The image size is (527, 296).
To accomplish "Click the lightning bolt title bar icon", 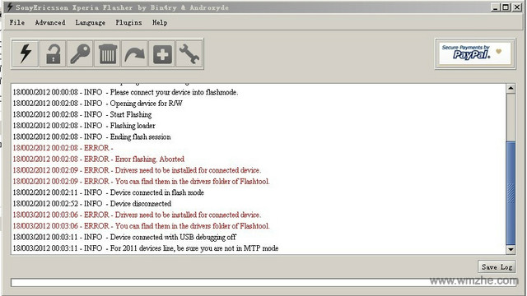I will pyautogui.click(x=10, y=7).
